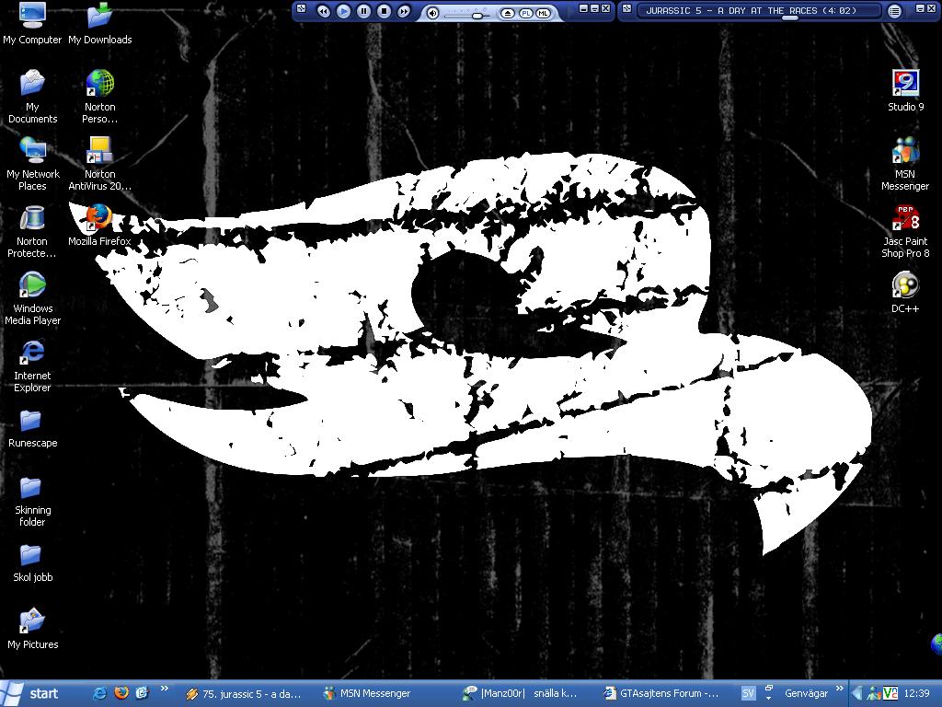Click the Play button in the media player
Screen dimensions: 942x707
tap(344, 11)
